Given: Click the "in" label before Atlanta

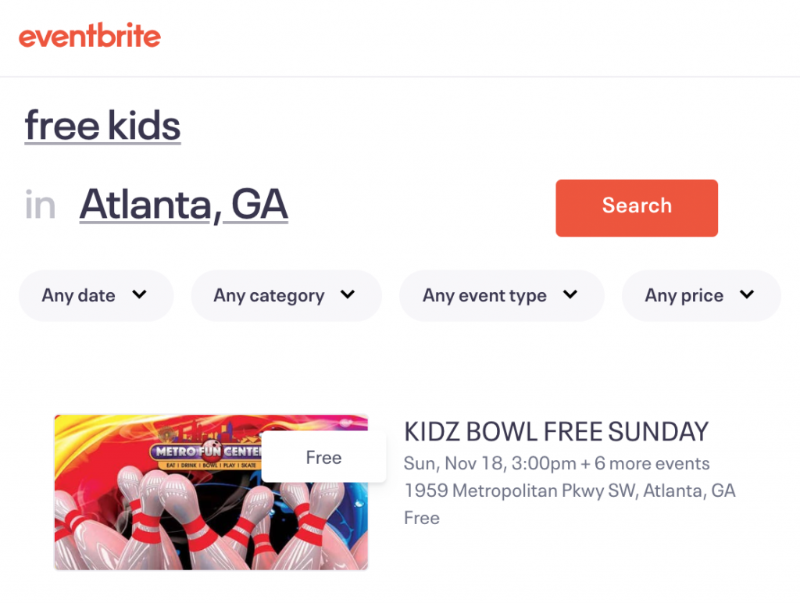Looking at the screenshot, I should [x=40, y=205].
